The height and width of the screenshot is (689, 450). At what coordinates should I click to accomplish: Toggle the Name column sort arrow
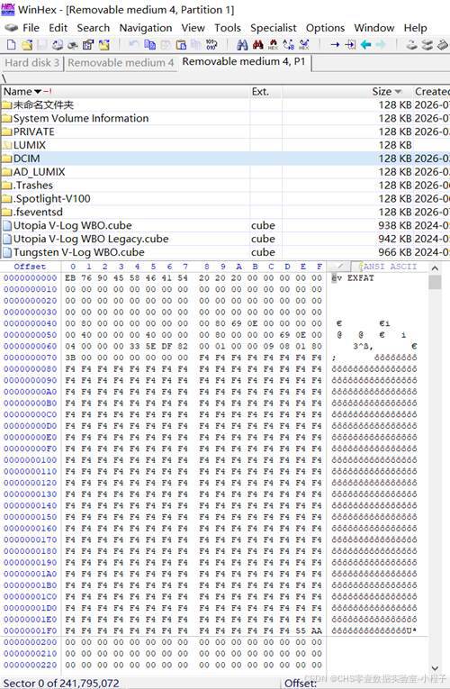coord(38,91)
